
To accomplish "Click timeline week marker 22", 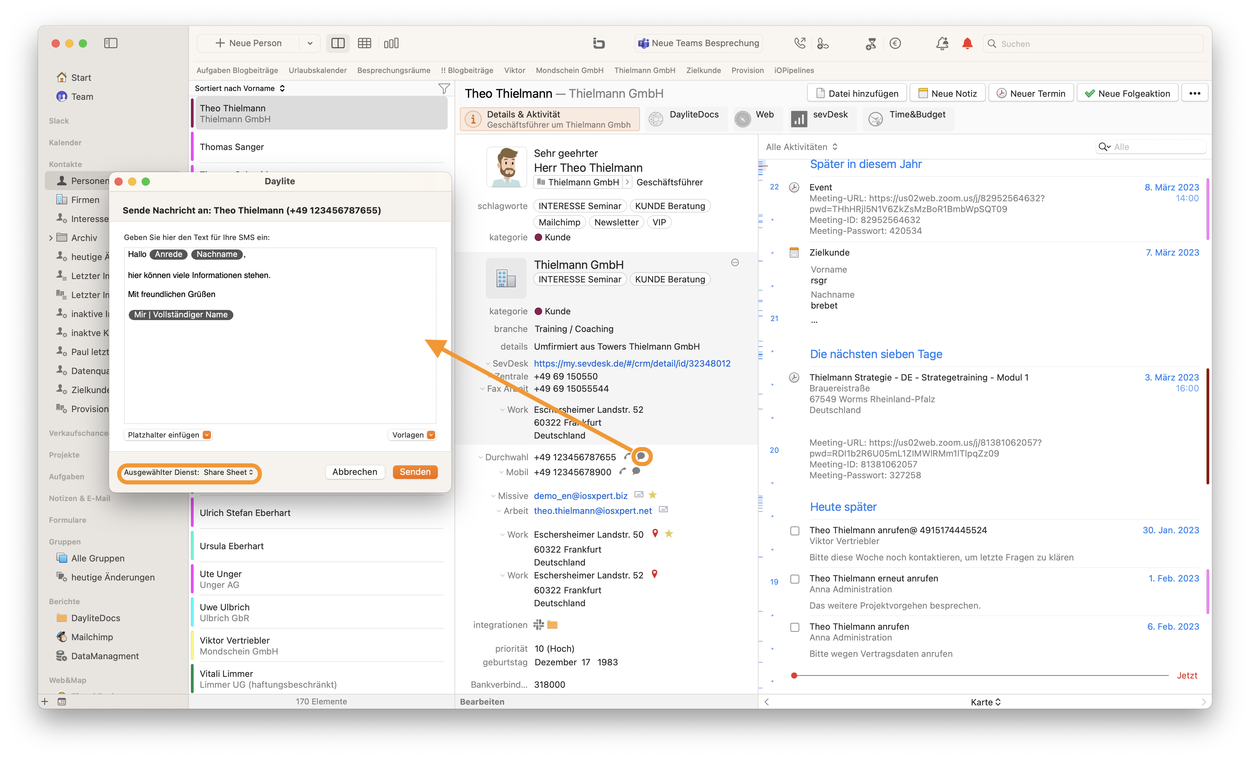I will tap(774, 187).
